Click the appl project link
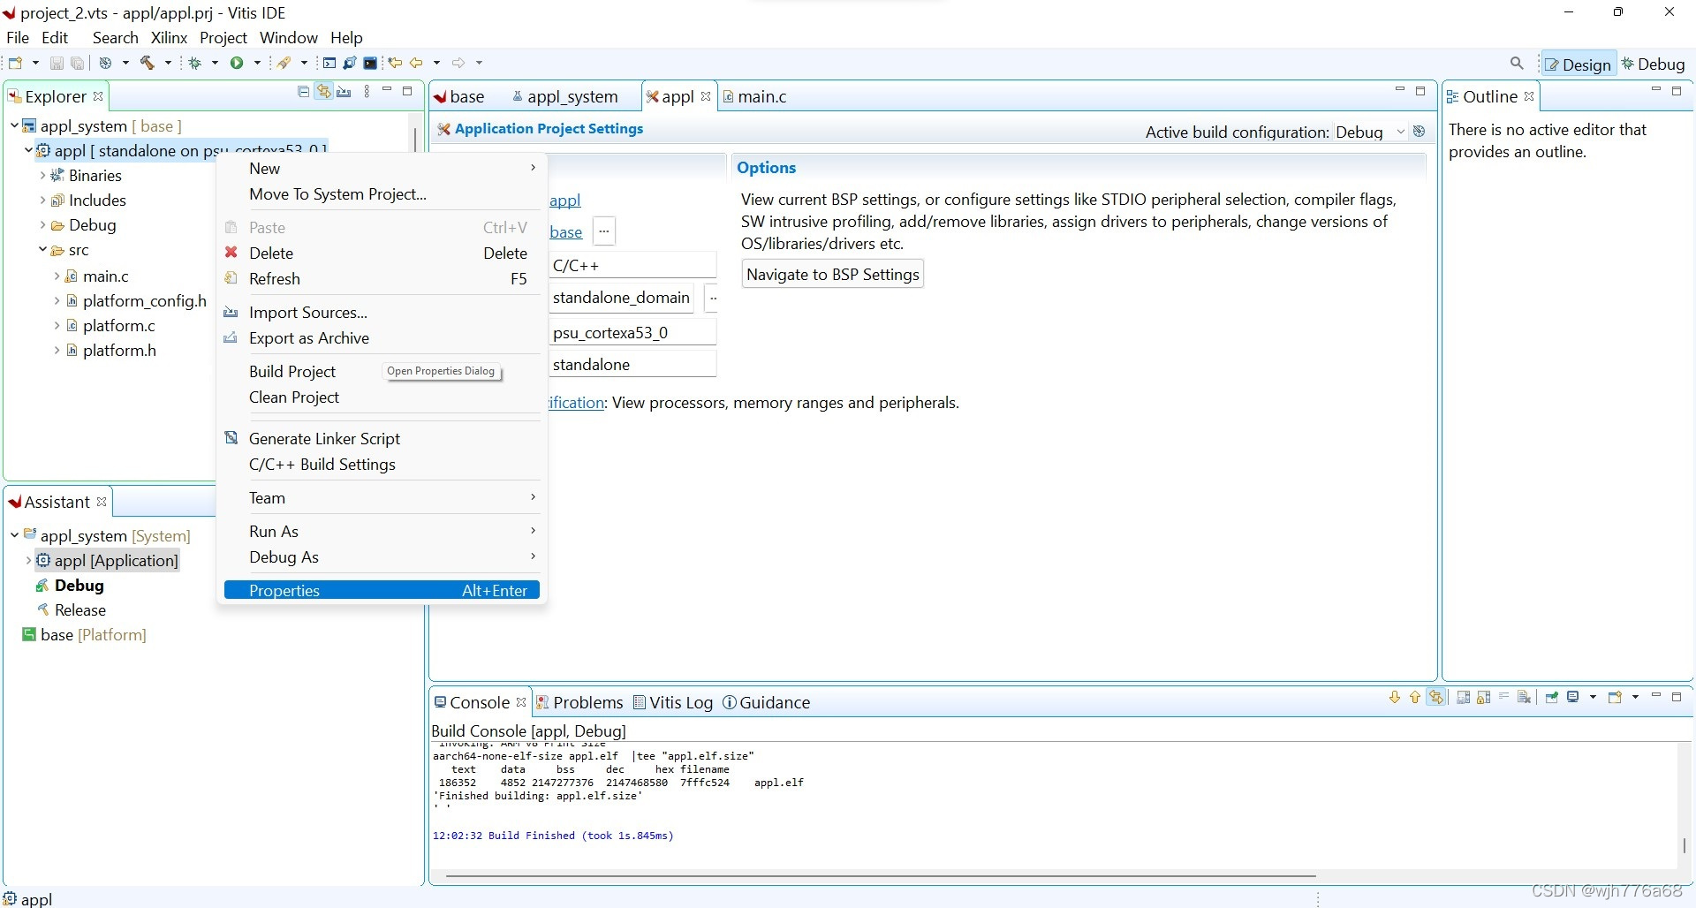The height and width of the screenshot is (908, 1696). click(x=565, y=201)
